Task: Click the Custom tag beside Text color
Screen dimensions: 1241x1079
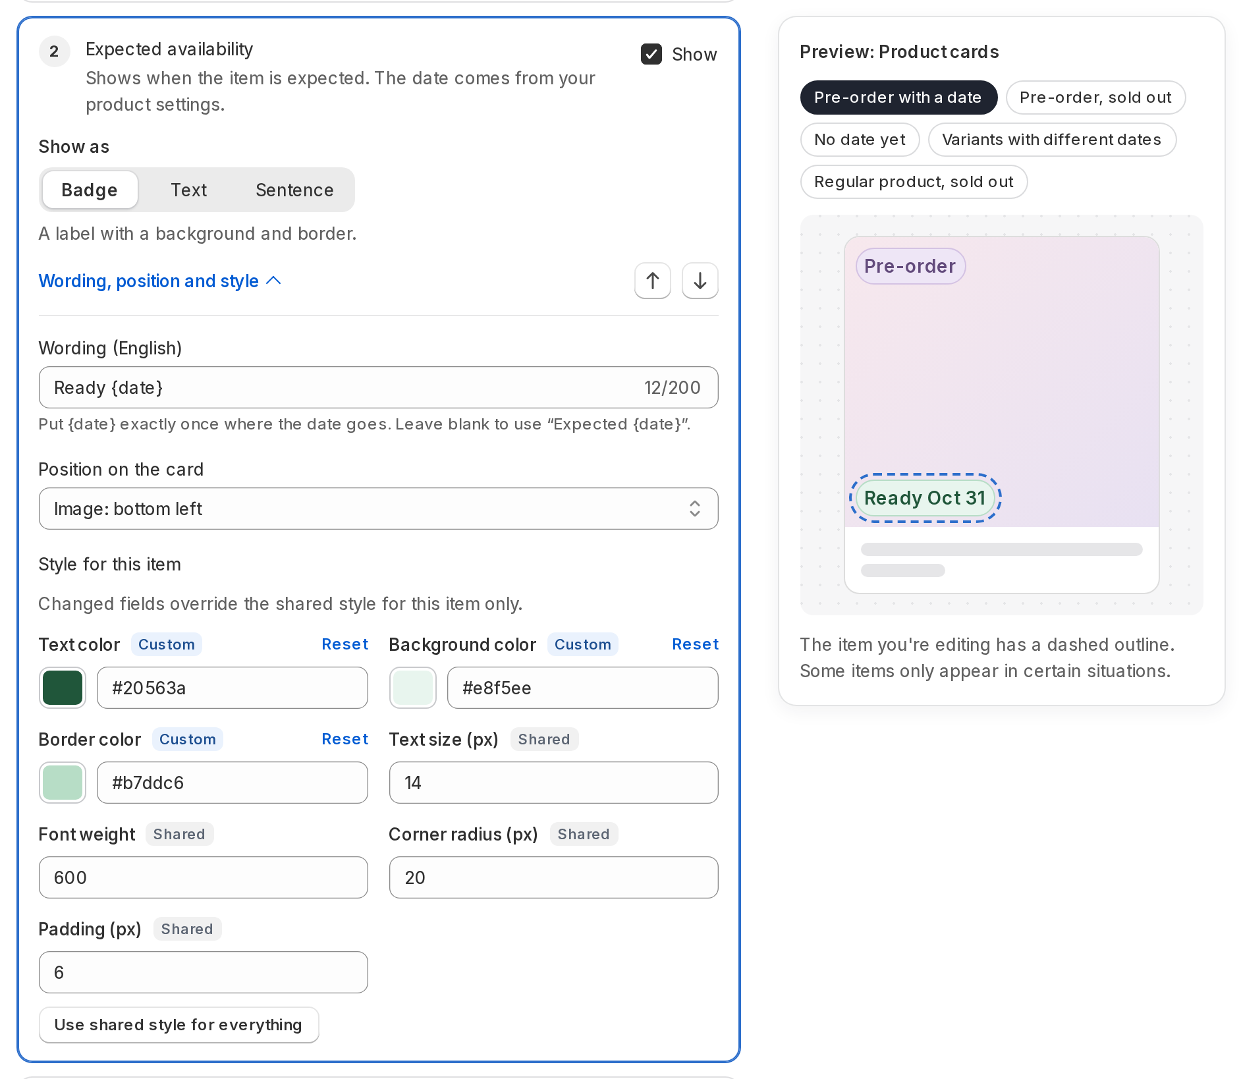Action: tap(167, 644)
